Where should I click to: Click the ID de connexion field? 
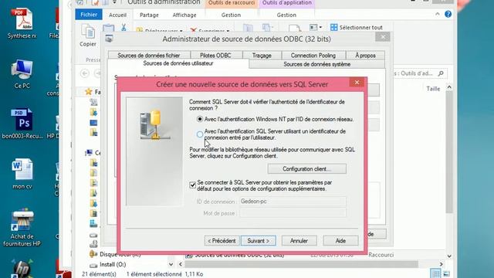(293, 201)
